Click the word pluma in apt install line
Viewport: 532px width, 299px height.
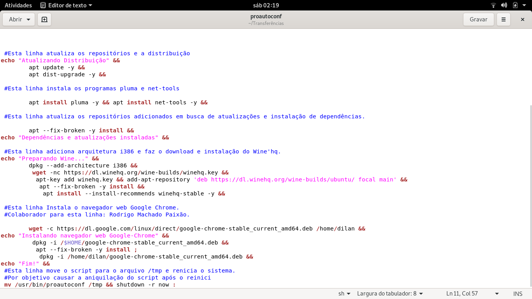79,102
